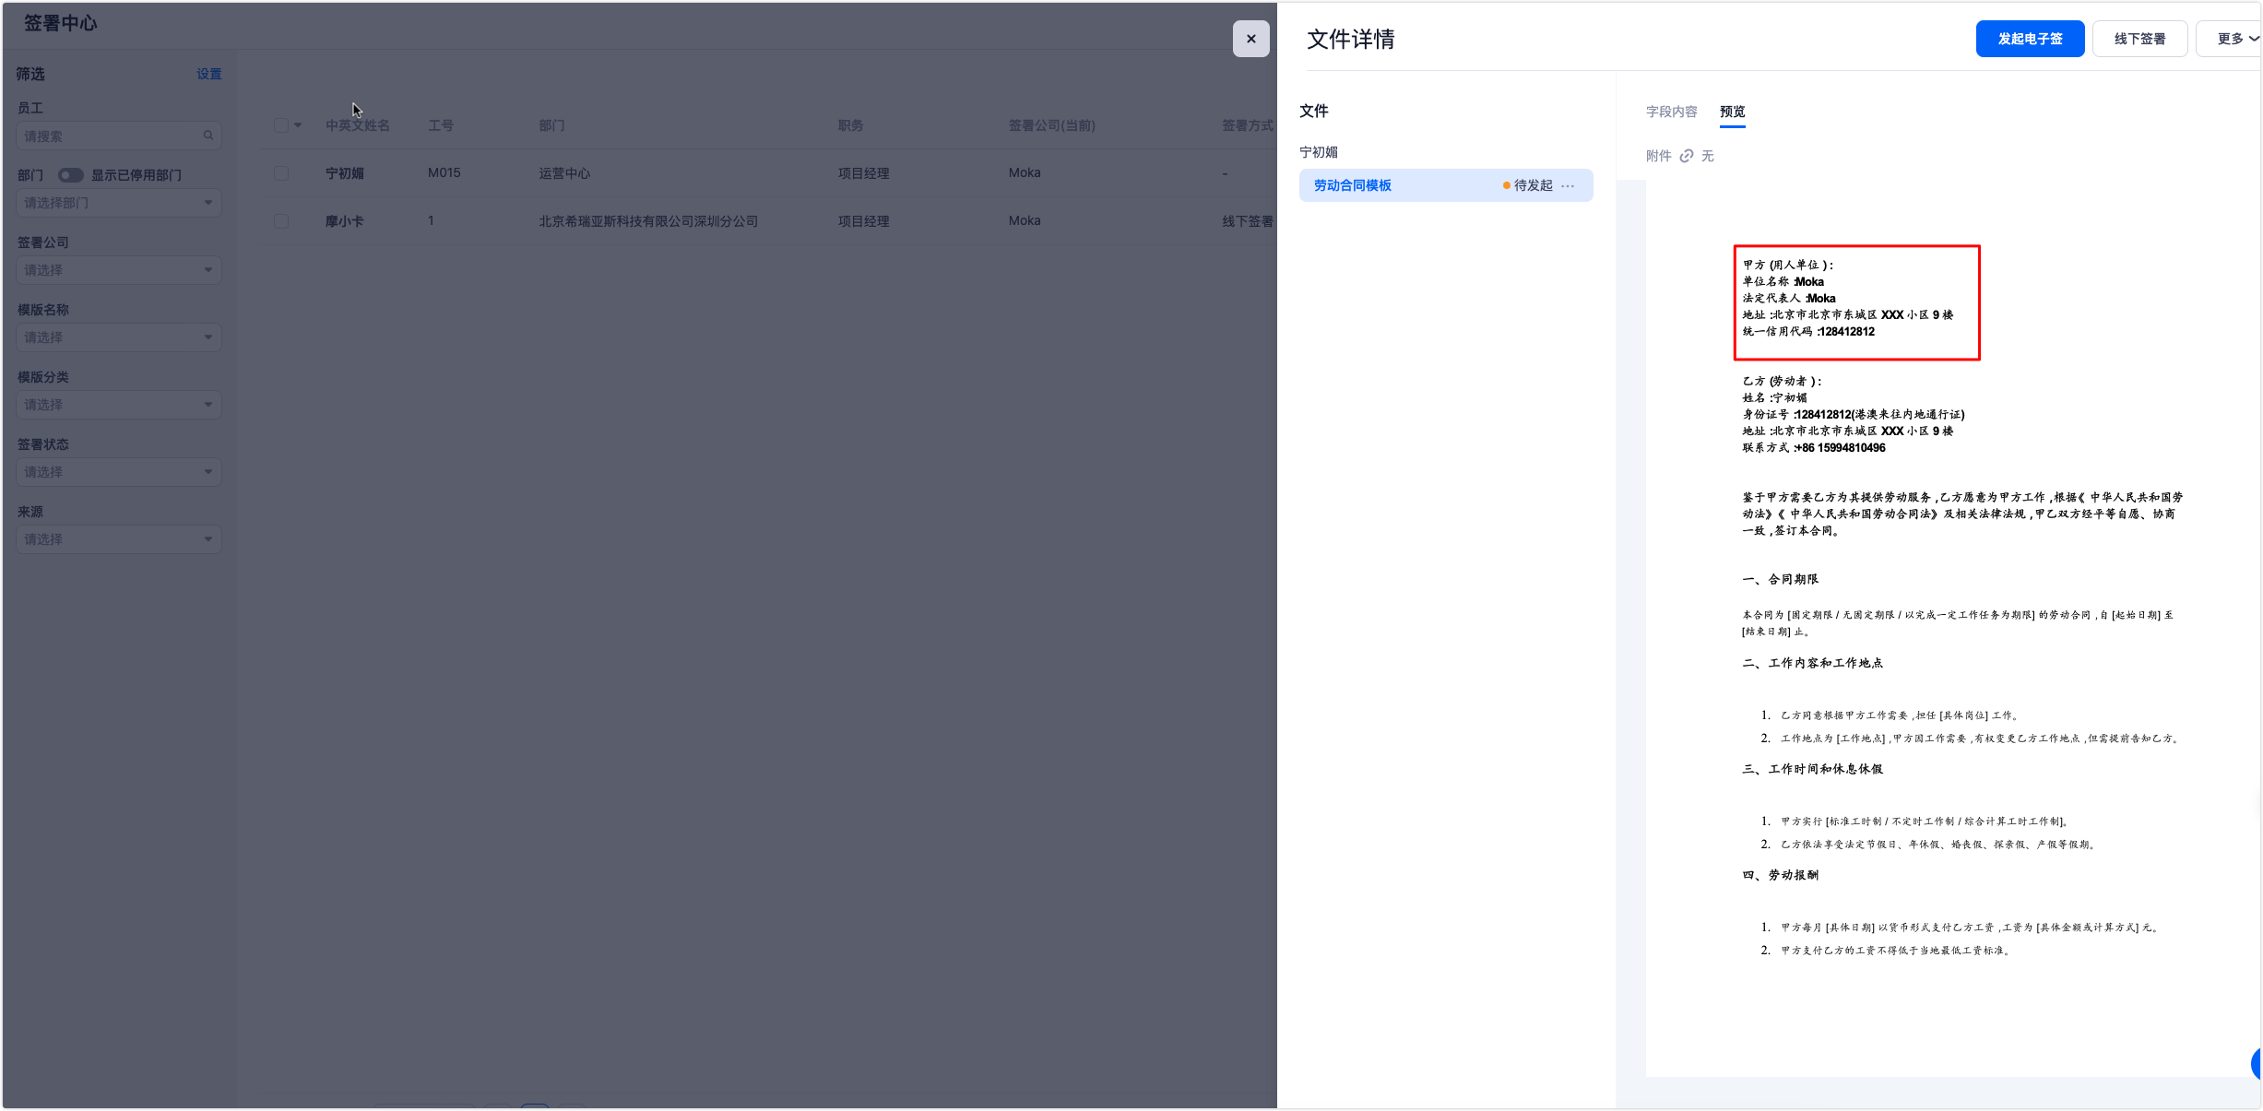Check the checkbox for 摩小卡 row
This screenshot has width=2263, height=1111.
click(x=281, y=221)
